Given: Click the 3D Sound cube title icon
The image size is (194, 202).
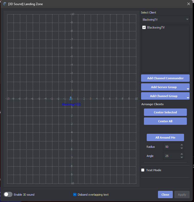Looking at the screenshot, I should pyautogui.click(x=5, y=4).
